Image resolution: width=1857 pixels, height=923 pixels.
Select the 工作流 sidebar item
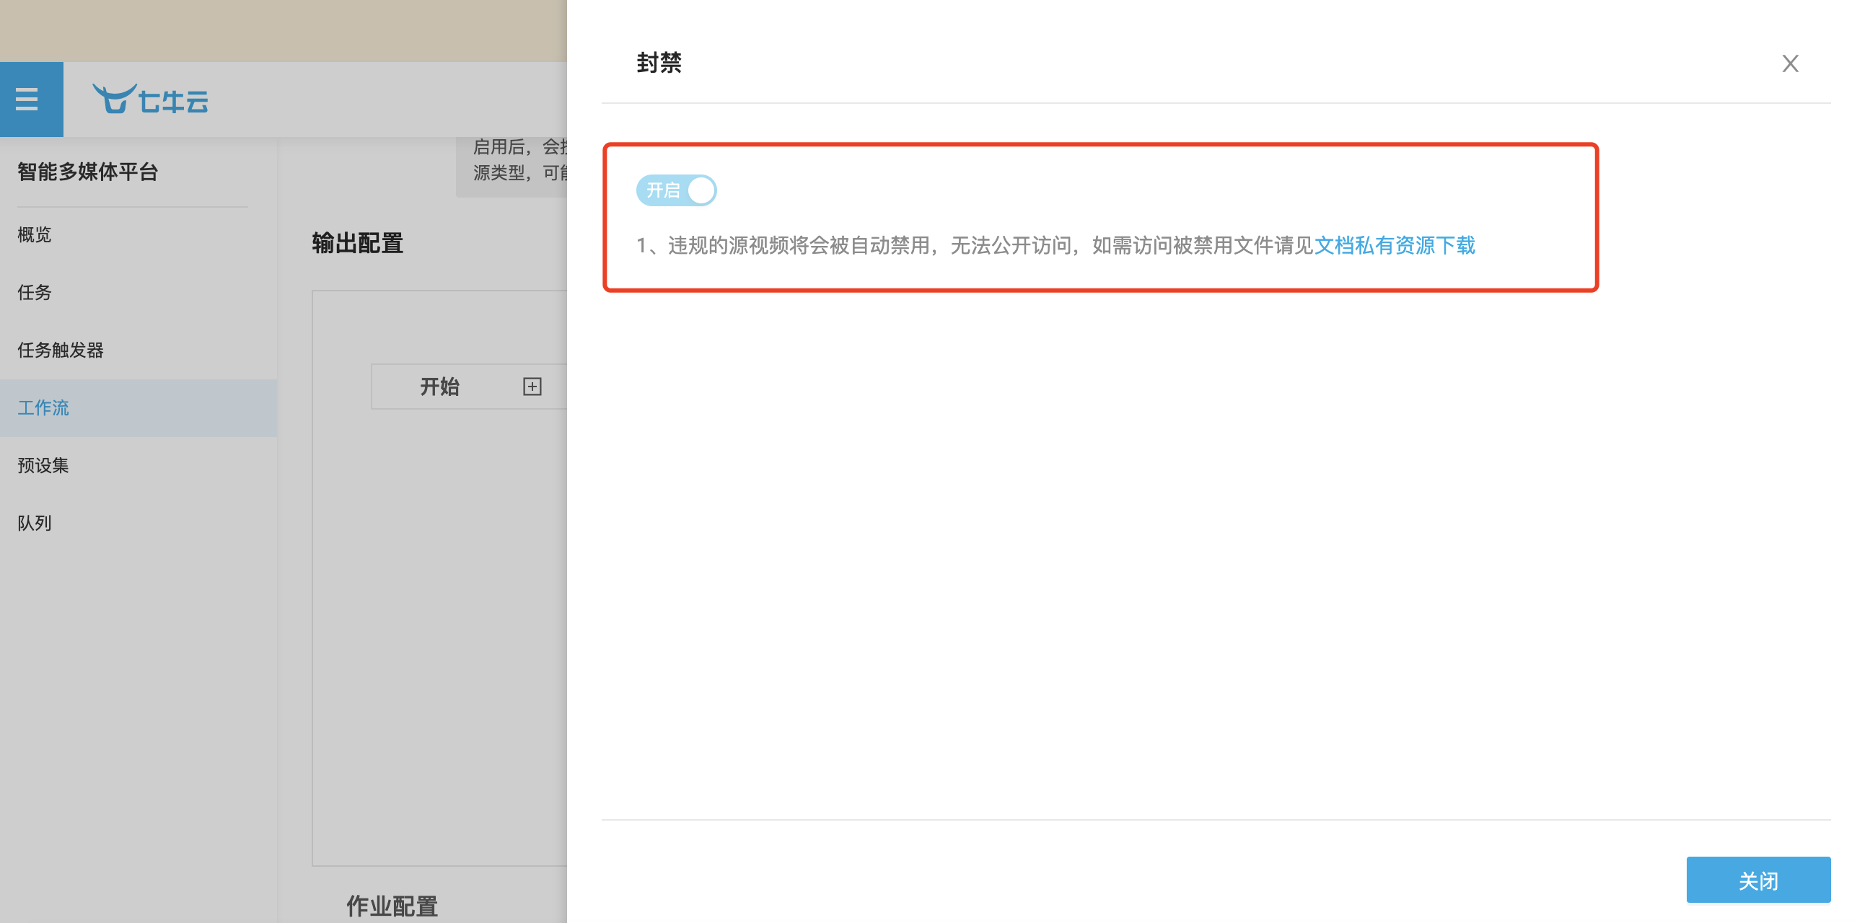[43, 407]
